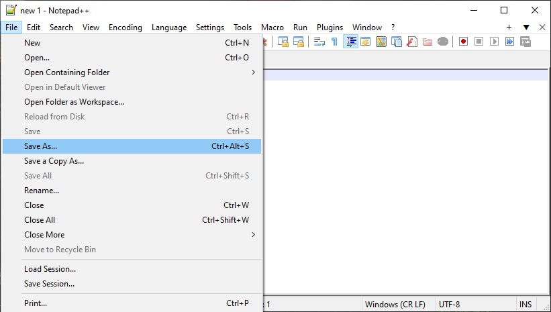Choose Print... from the File menu
Image resolution: width=551 pixels, height=312 pixels.
(132, 303)
